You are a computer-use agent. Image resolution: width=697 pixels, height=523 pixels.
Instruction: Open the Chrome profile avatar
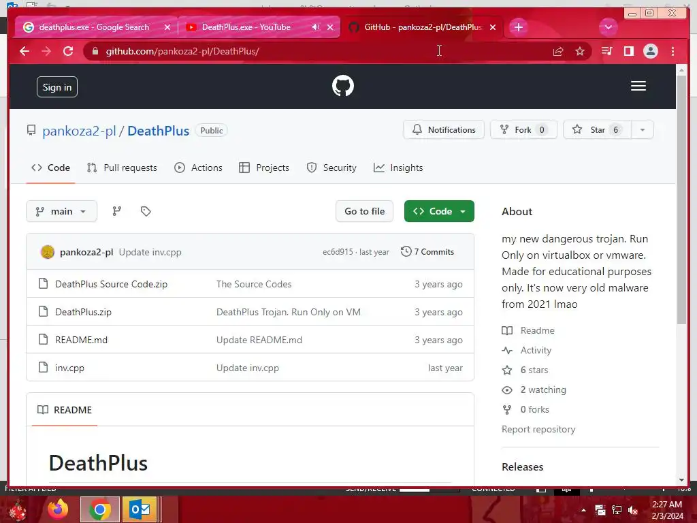650,51
